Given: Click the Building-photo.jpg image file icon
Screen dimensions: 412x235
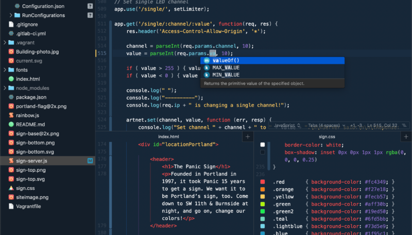Looking at the screenshot, I should [x=11, y=52].
